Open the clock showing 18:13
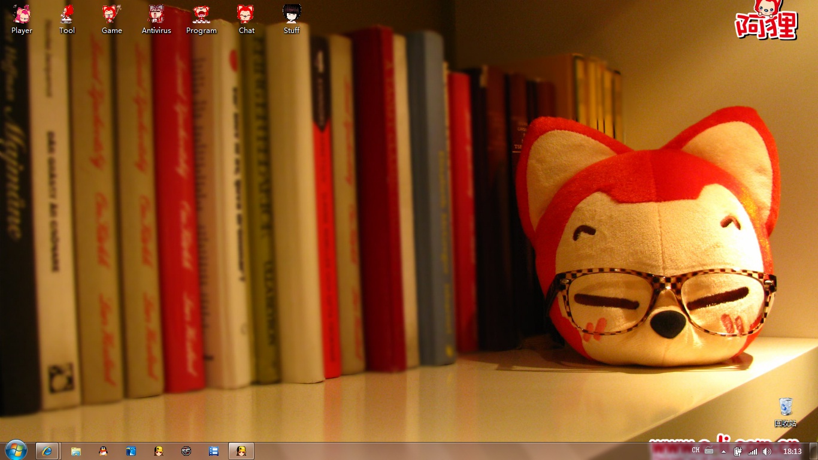 [792, 452]
